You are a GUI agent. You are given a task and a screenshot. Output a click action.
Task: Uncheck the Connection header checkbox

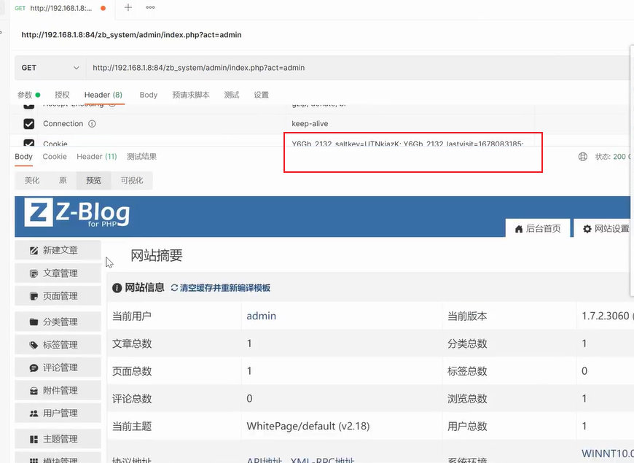pyautogui.click(x=28, y=124)
